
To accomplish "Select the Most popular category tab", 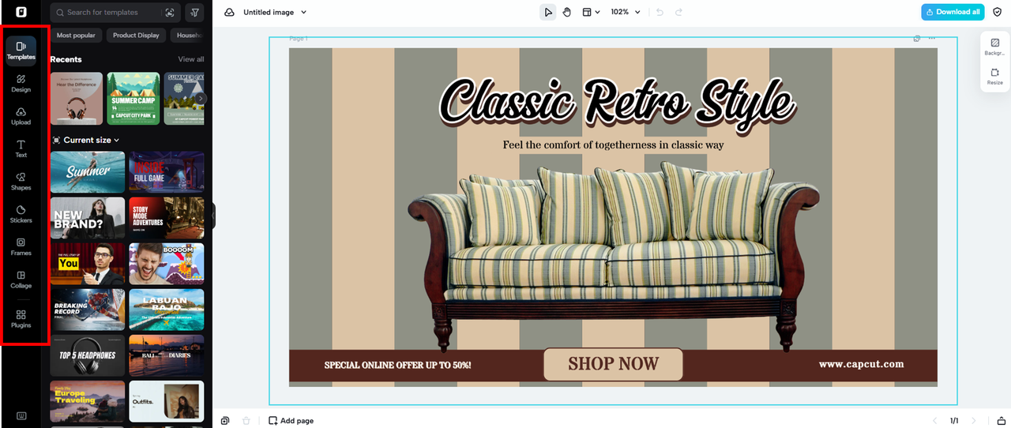I will click(76, 36).
